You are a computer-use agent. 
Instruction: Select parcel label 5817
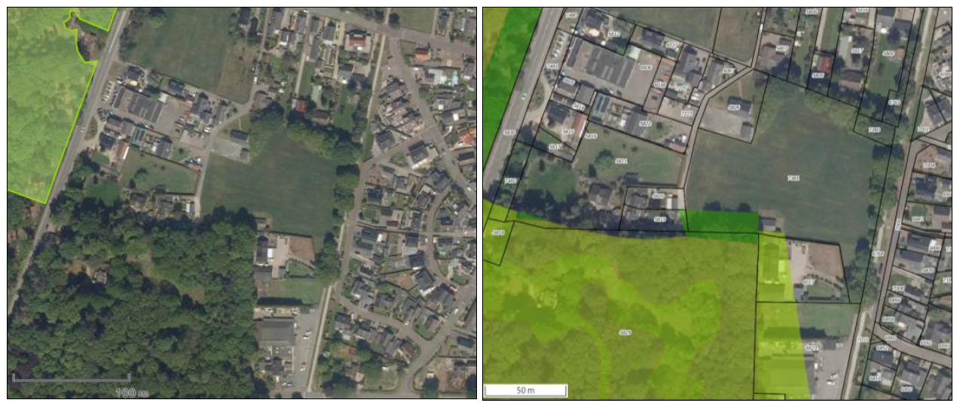(554, 147)
